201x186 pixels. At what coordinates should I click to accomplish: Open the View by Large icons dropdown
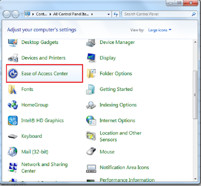(x=160, y=30)
